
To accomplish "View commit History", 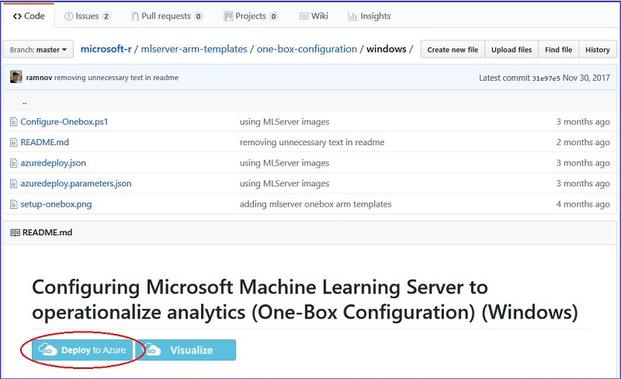I will [x=597, y=50].
